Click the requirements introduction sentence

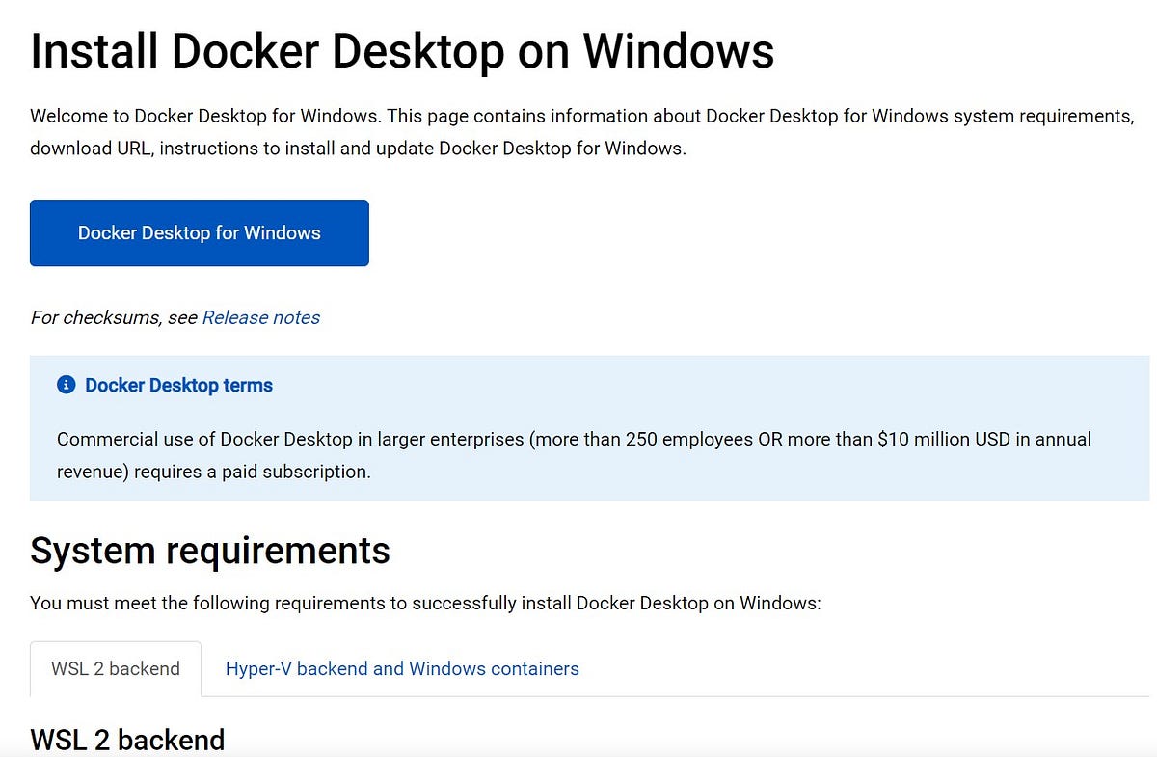[425, 603]
